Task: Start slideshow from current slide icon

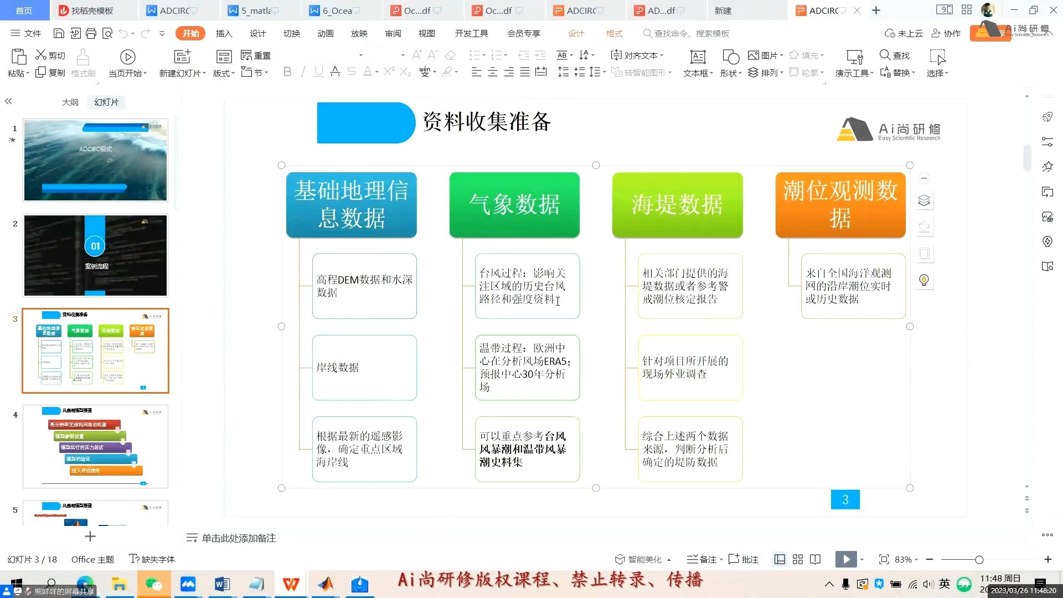Action: [127, 58]
